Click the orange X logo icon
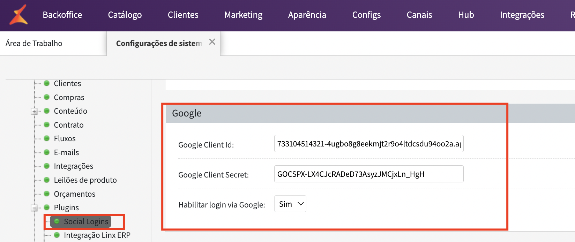Image resolution: width=575 pixels, height=242 pixels. click(x=18, y=15)
